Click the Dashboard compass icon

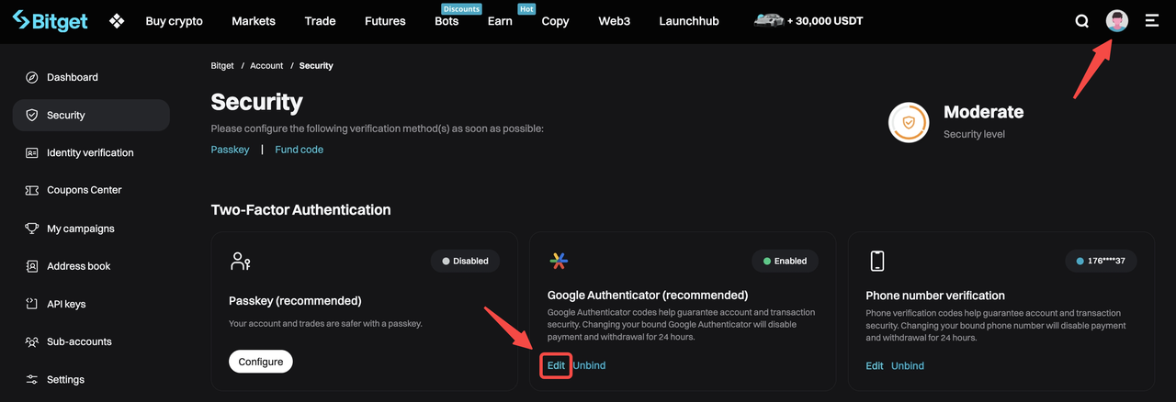click(32, 77)
